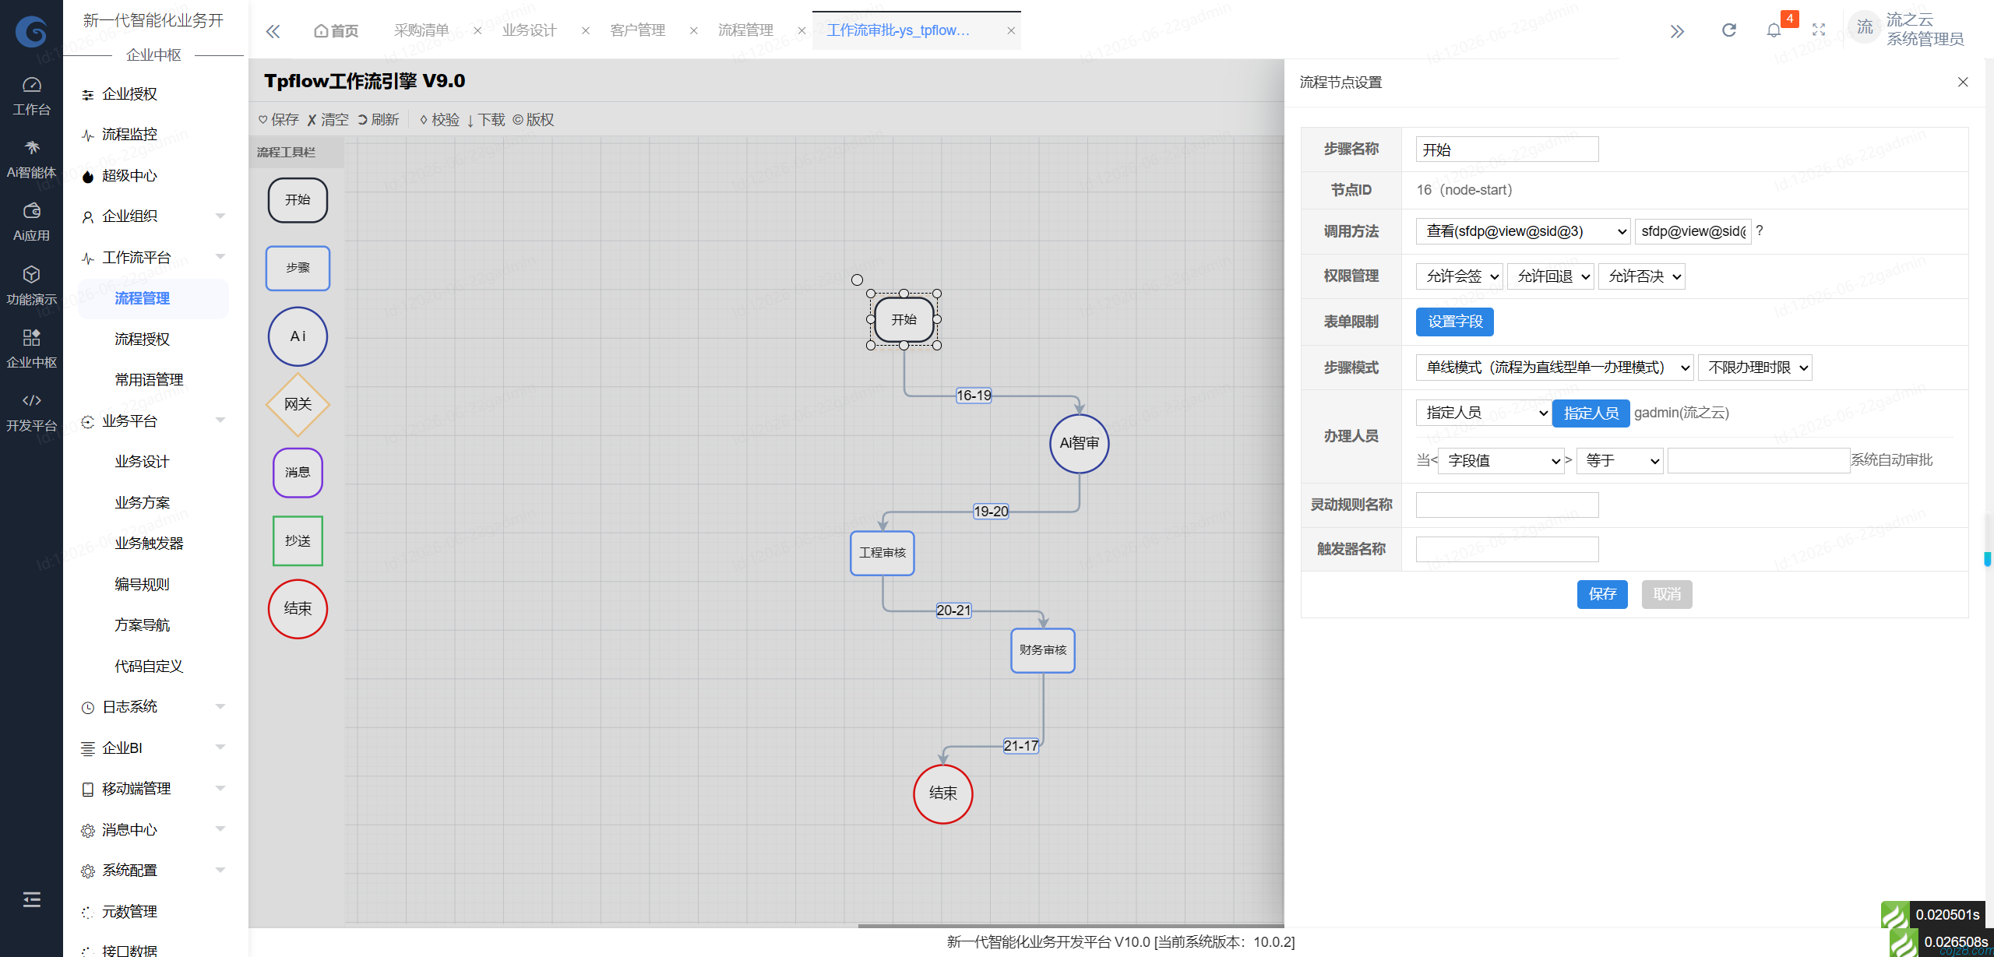Click the 16-19 connection label

click(x=974, y=396)
